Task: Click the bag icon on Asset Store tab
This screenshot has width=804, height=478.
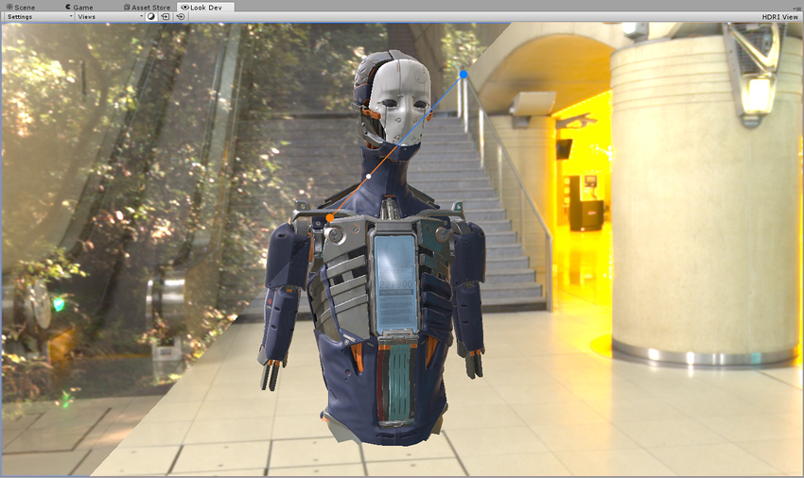Action: [126, 7]
